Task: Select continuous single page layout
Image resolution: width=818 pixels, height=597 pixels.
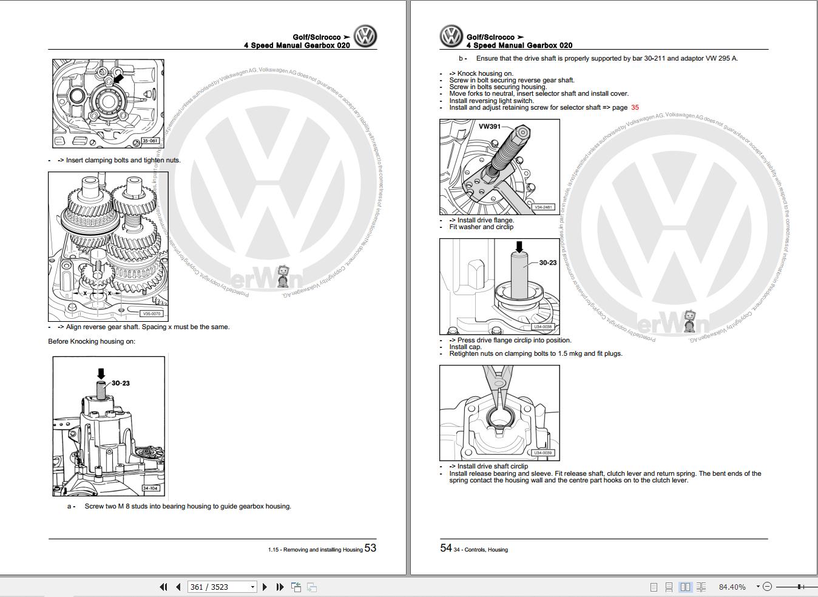Action: [669, 587]
